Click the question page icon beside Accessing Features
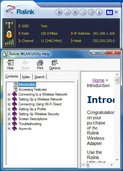Screen dimensions: 123x171 (x=15, y=89)
